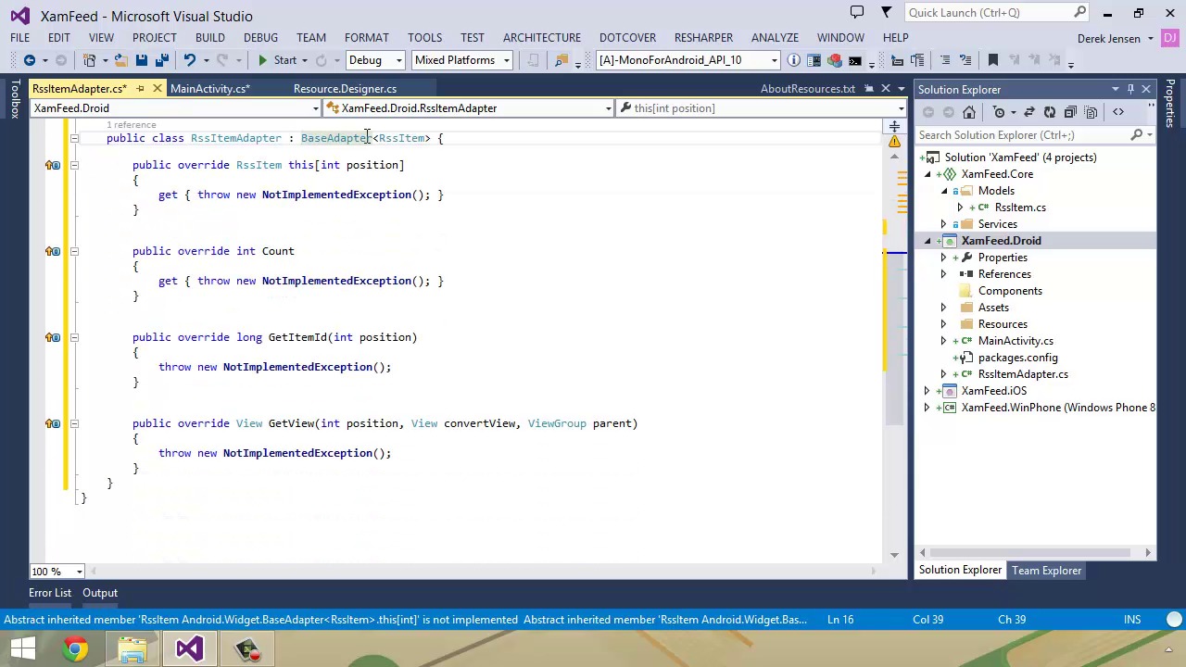Click the Navigate Backward arrow in toolbar
This screenshot has width=1186, height=667.
(x=30, y=60)
